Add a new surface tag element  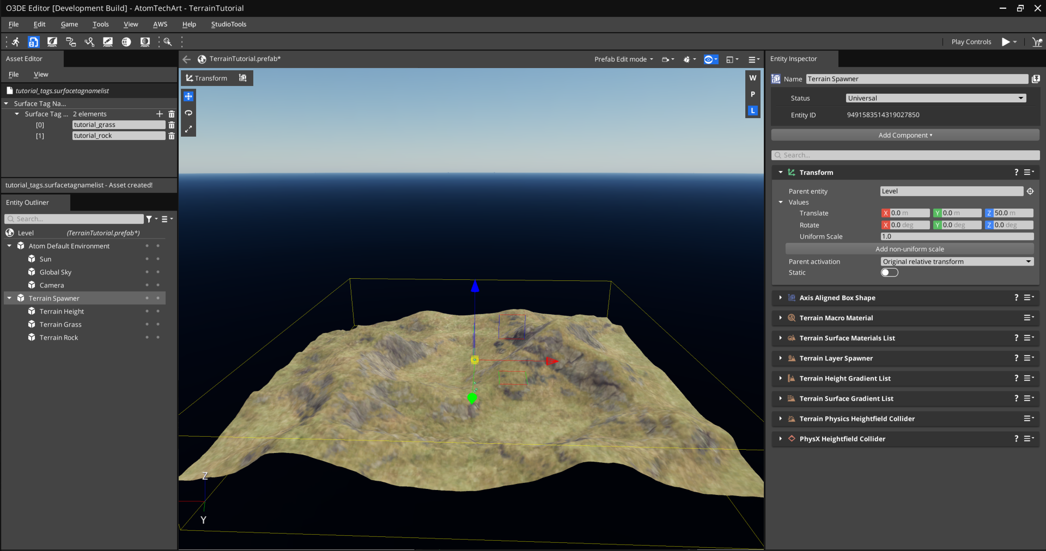click(159, 114)
